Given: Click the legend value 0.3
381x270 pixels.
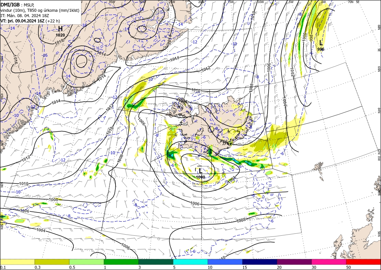Looking at the screenshot, I should coord(37,267).
